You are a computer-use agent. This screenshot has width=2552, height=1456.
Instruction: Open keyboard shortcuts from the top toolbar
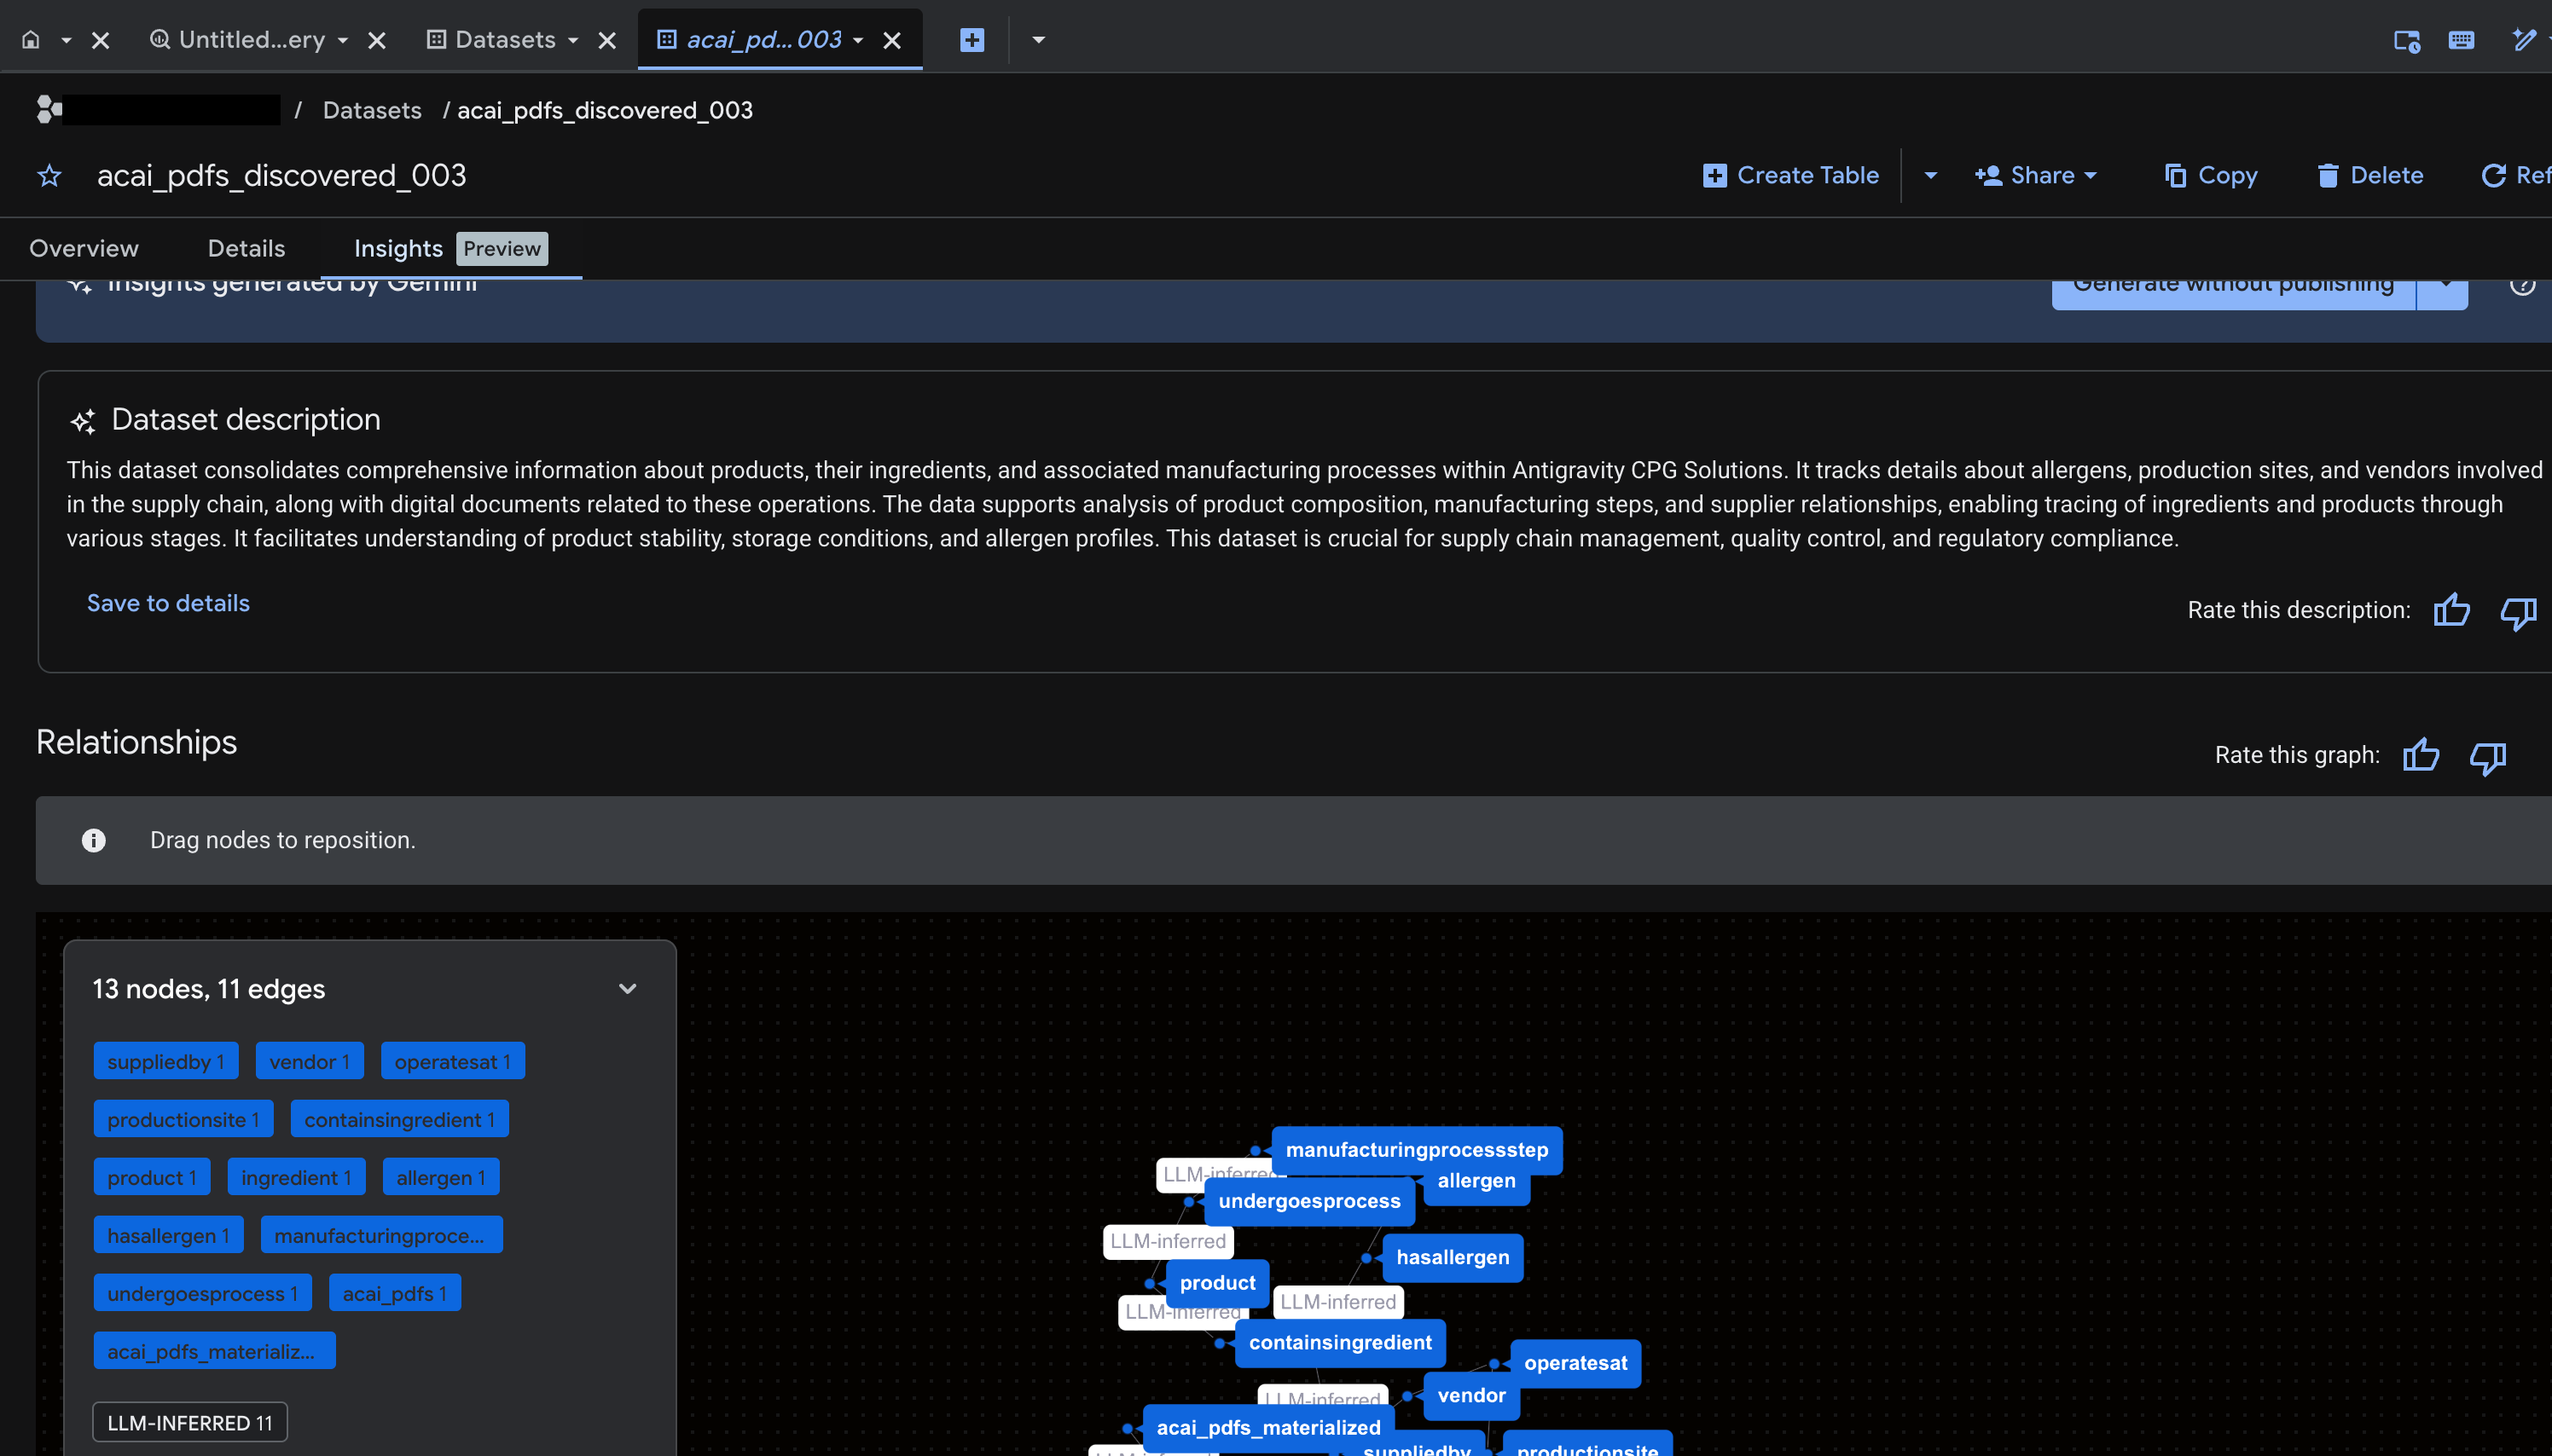pyautogui.click(x=2461, y=40)
